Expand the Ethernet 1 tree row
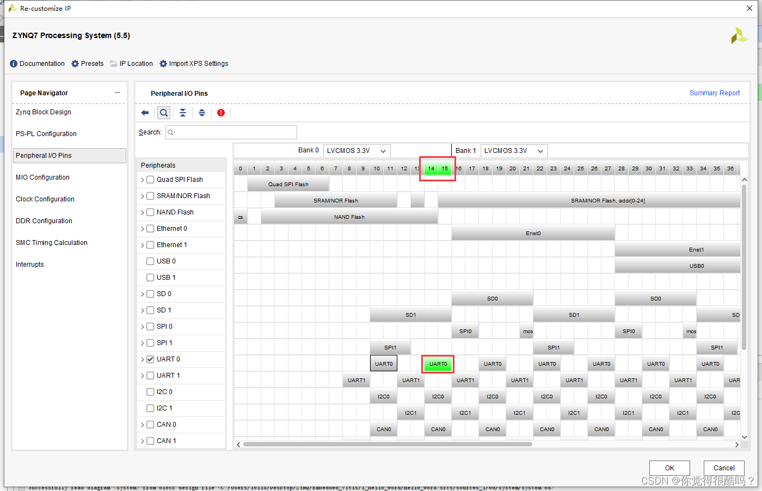 click(143, 245)
